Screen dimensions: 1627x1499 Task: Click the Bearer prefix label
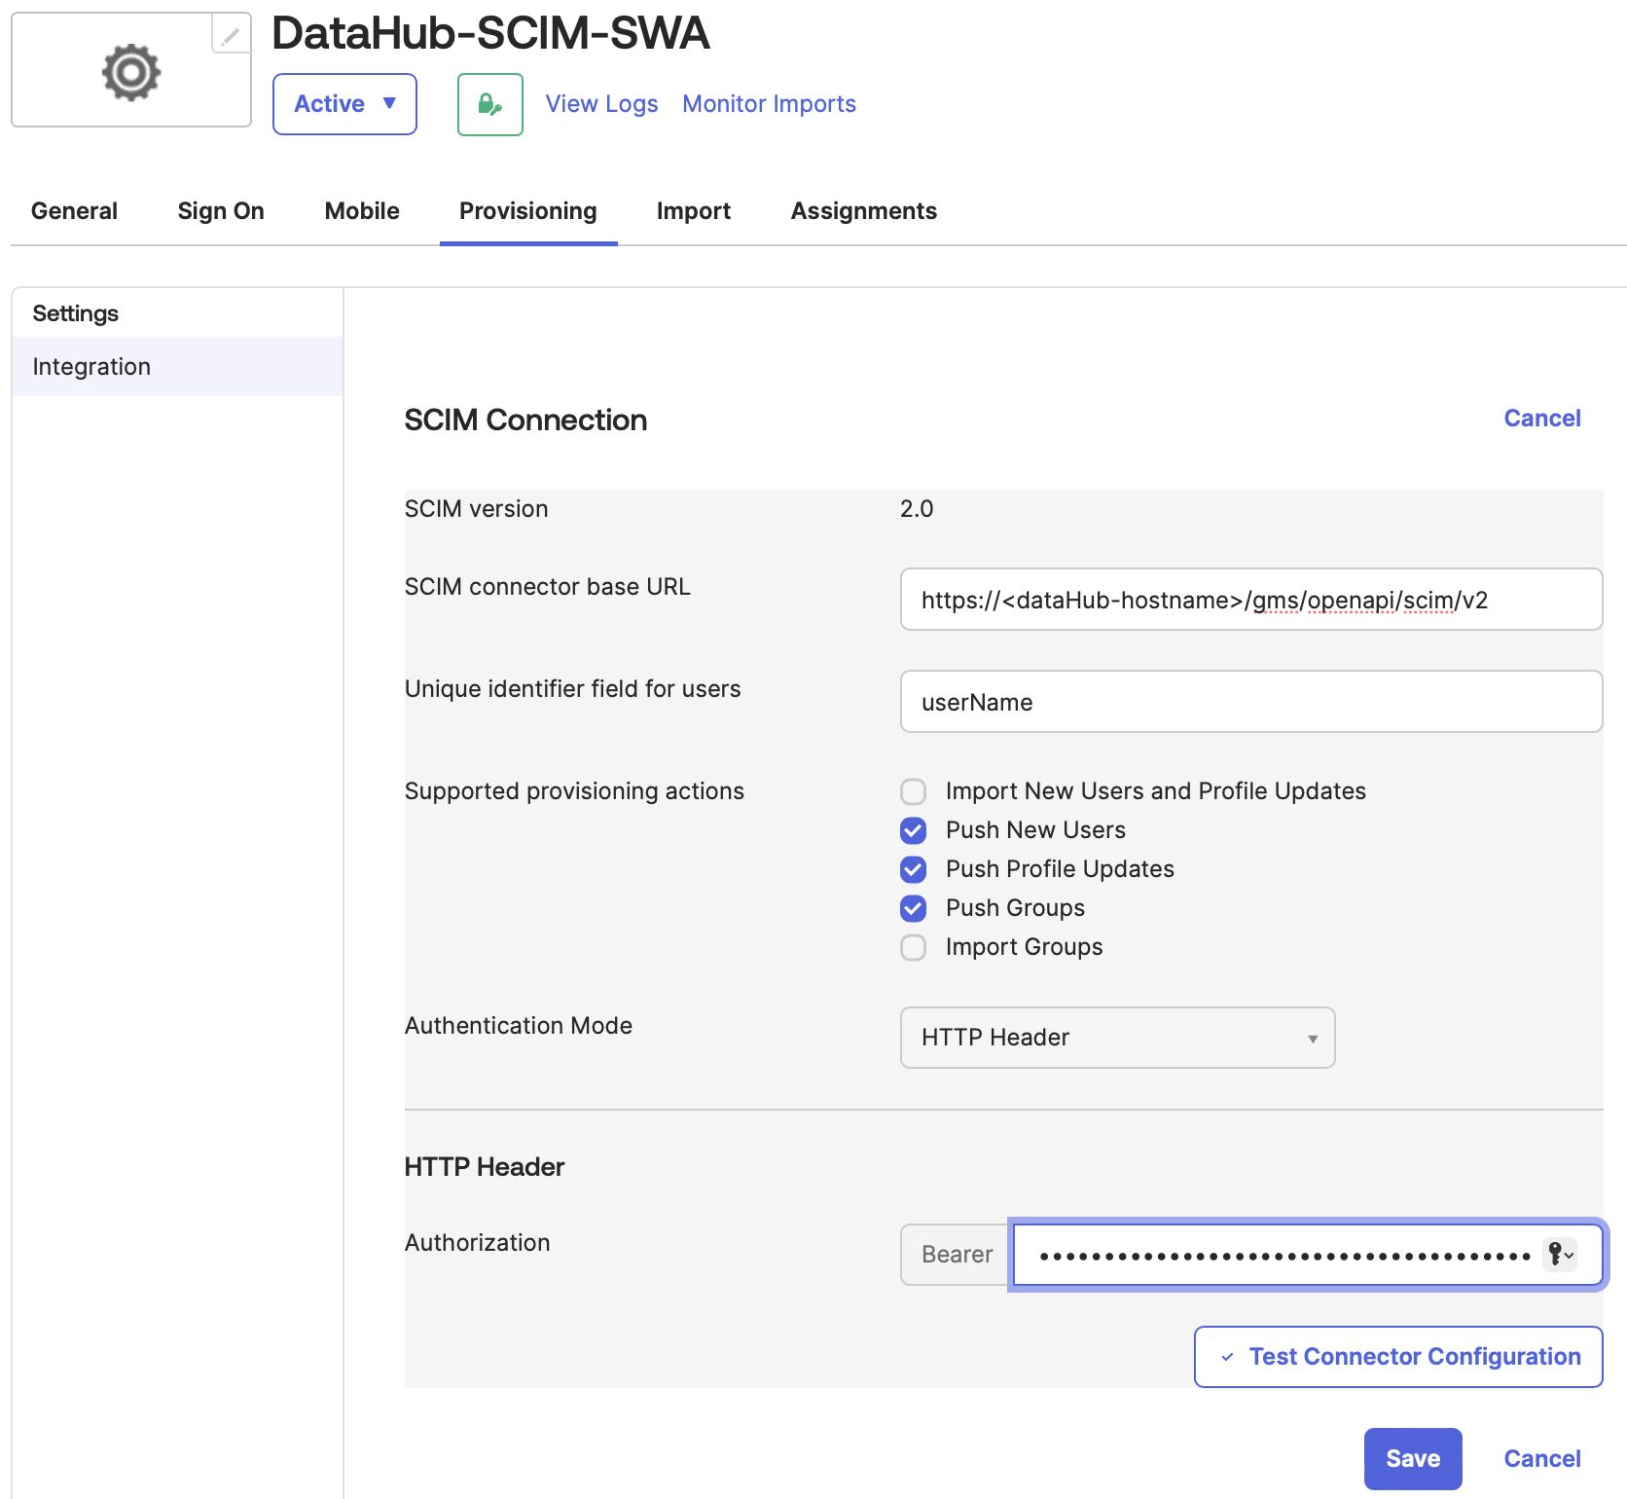[x=957, y=1255]
